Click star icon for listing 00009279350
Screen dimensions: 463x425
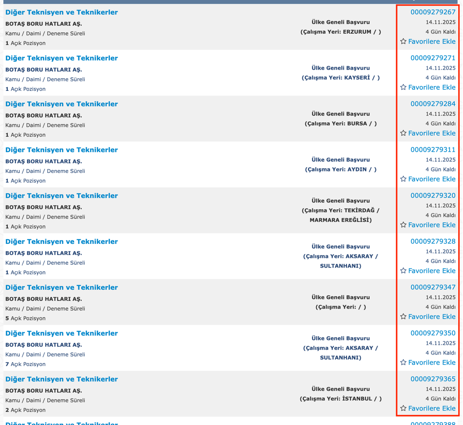click(403, 363)
